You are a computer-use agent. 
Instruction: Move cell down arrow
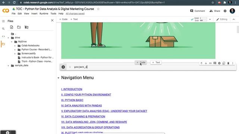(206, 63)
